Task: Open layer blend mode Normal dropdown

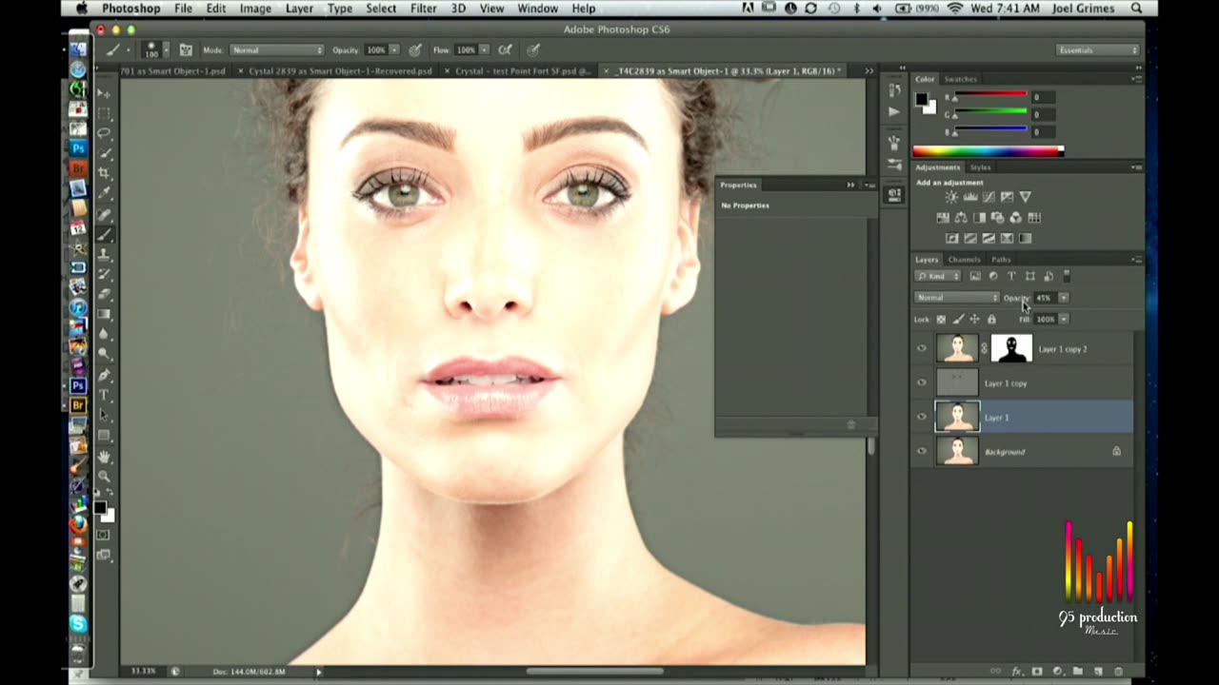Action: (956, 298)
